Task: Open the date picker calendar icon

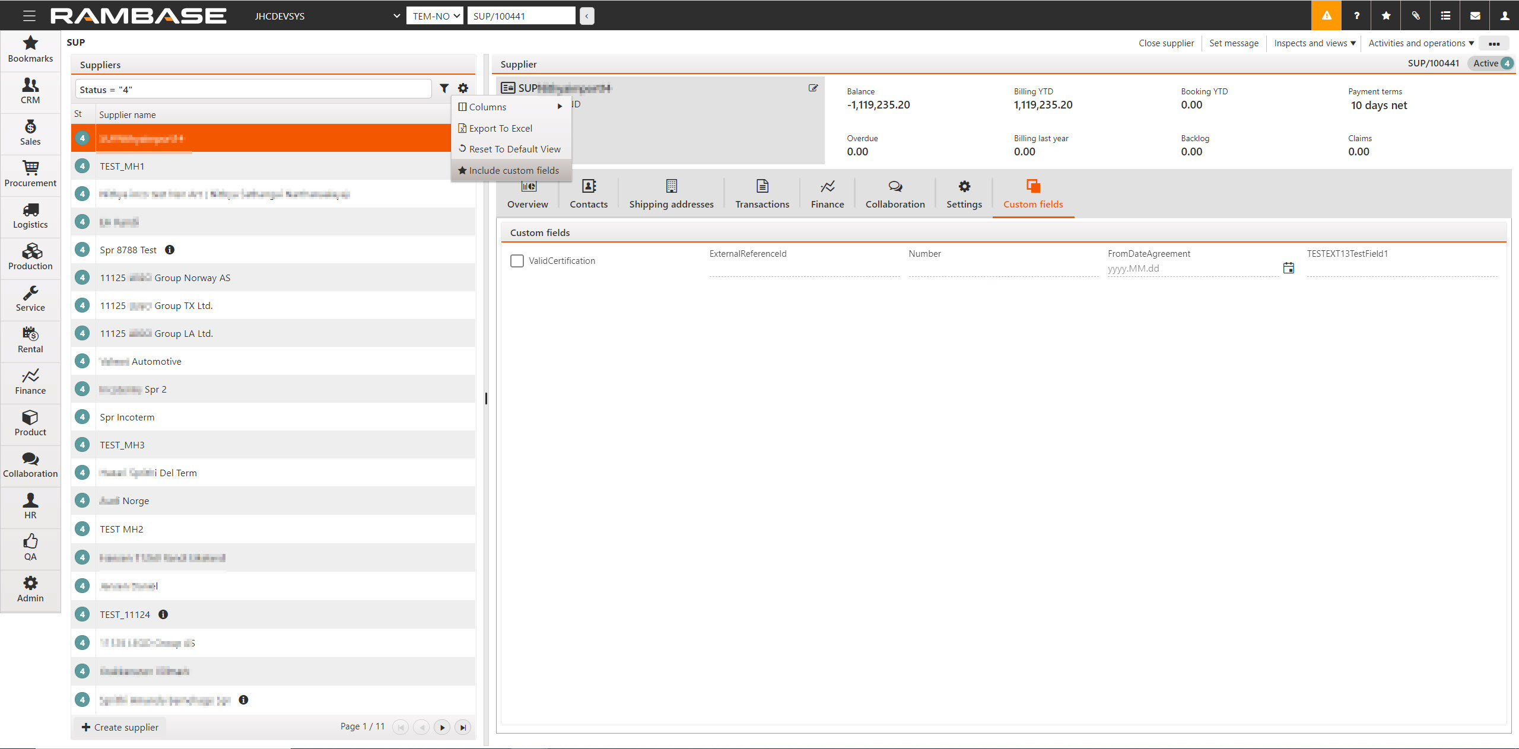Action: 1288,268
